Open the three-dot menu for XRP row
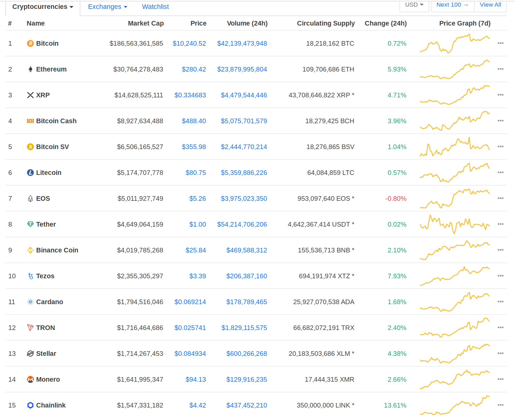The image size is (515, 417). pyautogui.click(x=501, y=95)
